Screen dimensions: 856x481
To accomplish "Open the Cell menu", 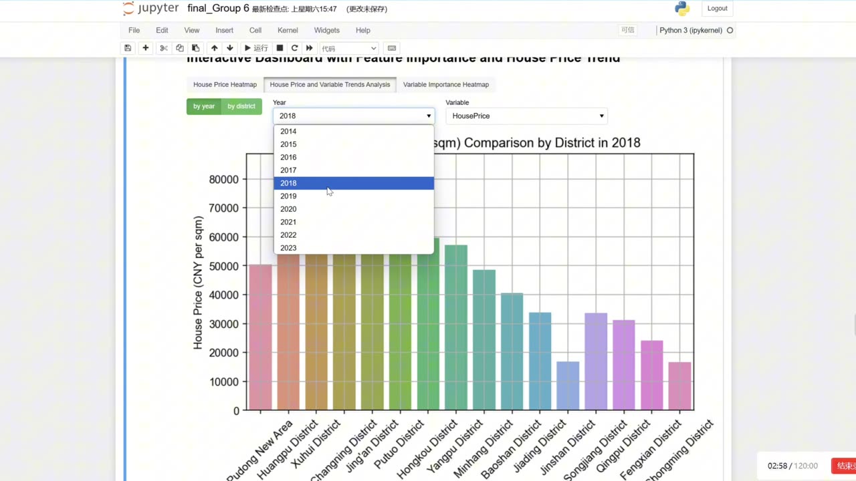I will coord(255,30).
